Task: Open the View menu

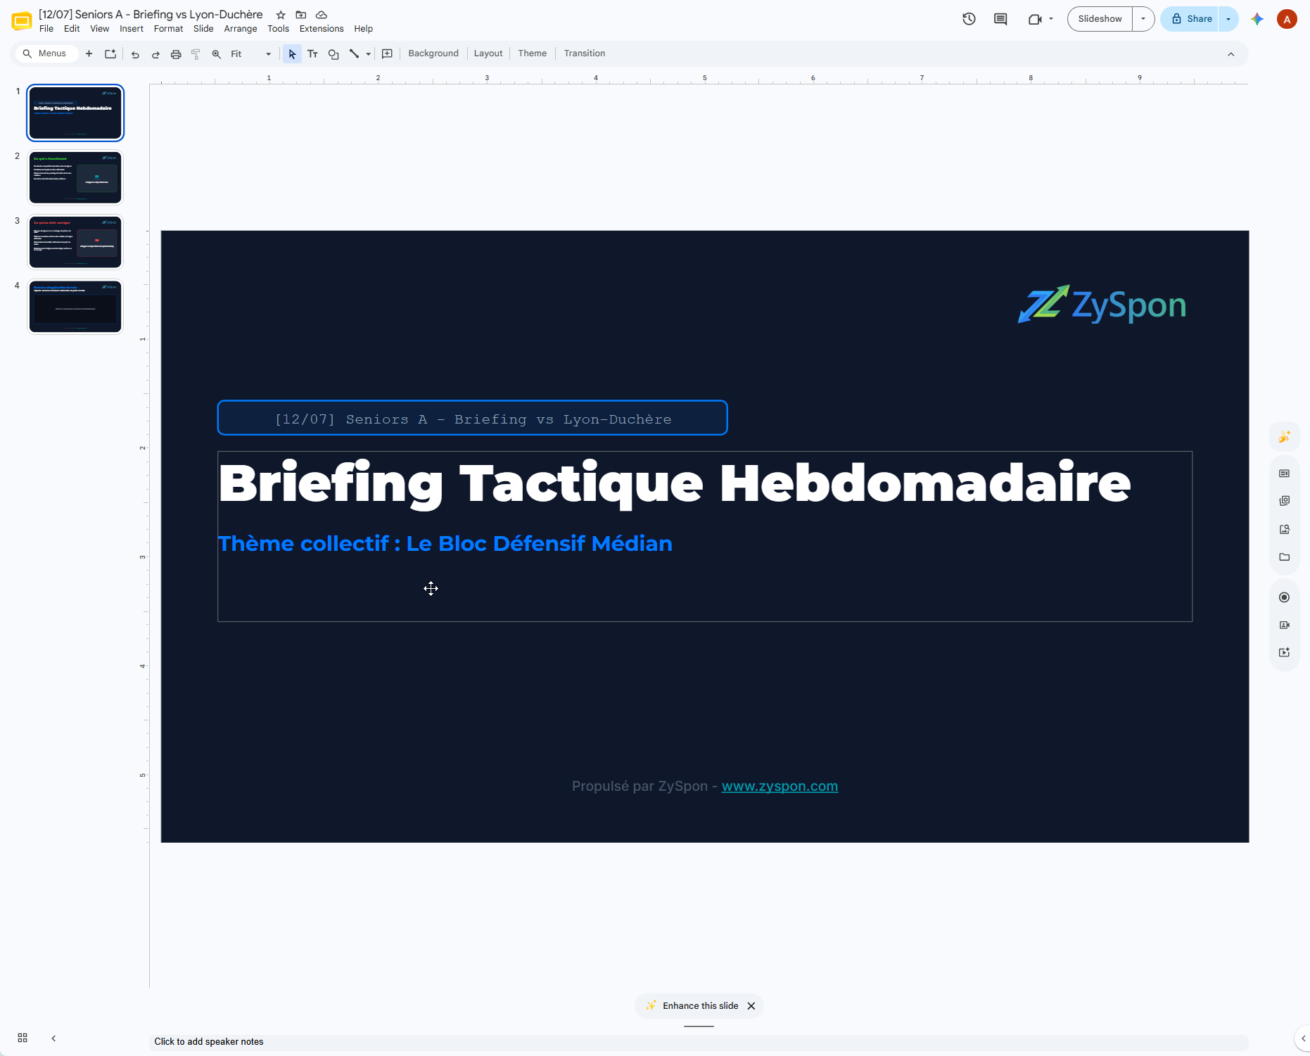Action: 99,29
